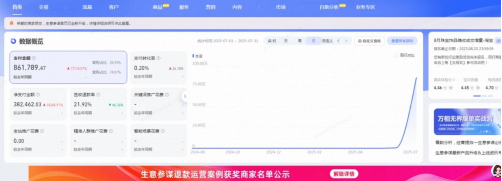Select the 实时 time range option

point(272,41)
